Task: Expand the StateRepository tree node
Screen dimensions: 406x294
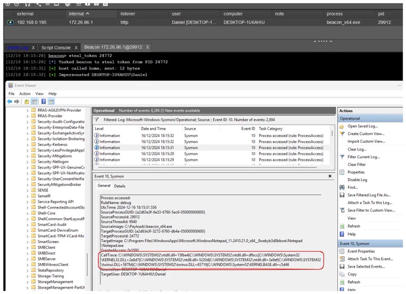Action: click(x=27, y=271)
